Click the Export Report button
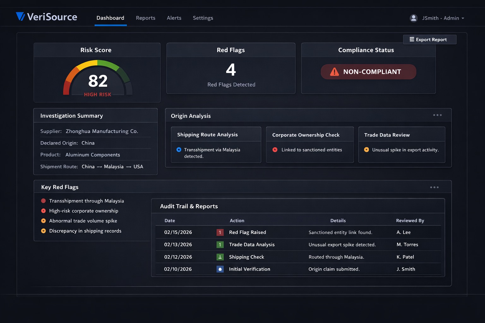The height and width of the screenshot is (323, 485). pos(429,39)
